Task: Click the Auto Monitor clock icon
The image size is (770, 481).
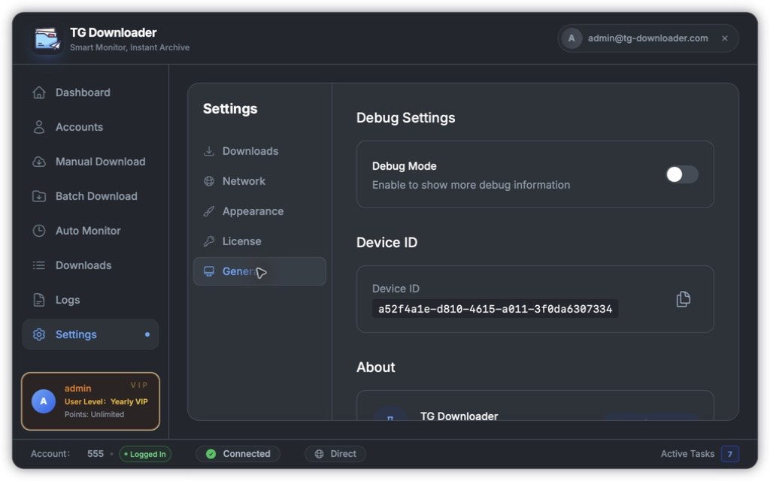Action: [39, 231]
